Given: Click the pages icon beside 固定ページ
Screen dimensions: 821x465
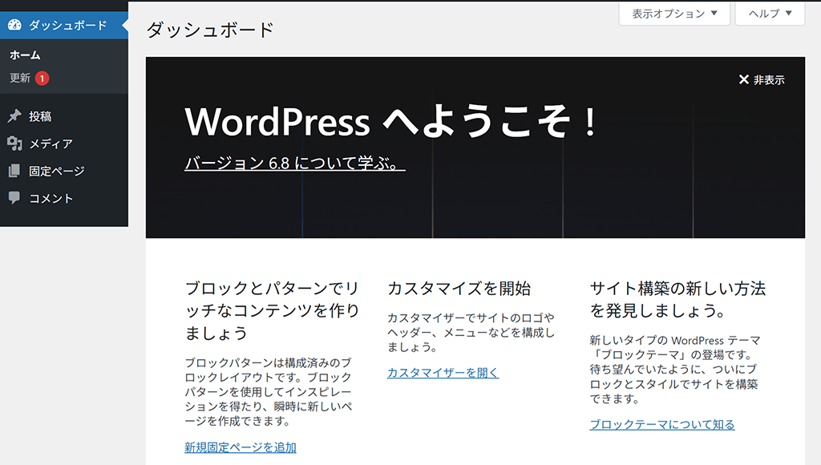Looking at the screenshot, I should [x=14, y=171].
